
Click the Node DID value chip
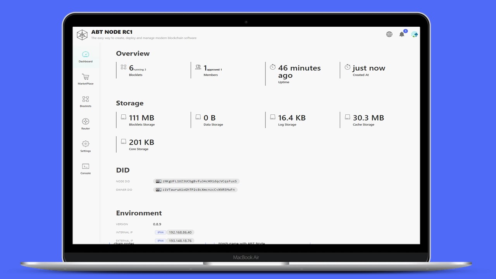coord(196,181)
